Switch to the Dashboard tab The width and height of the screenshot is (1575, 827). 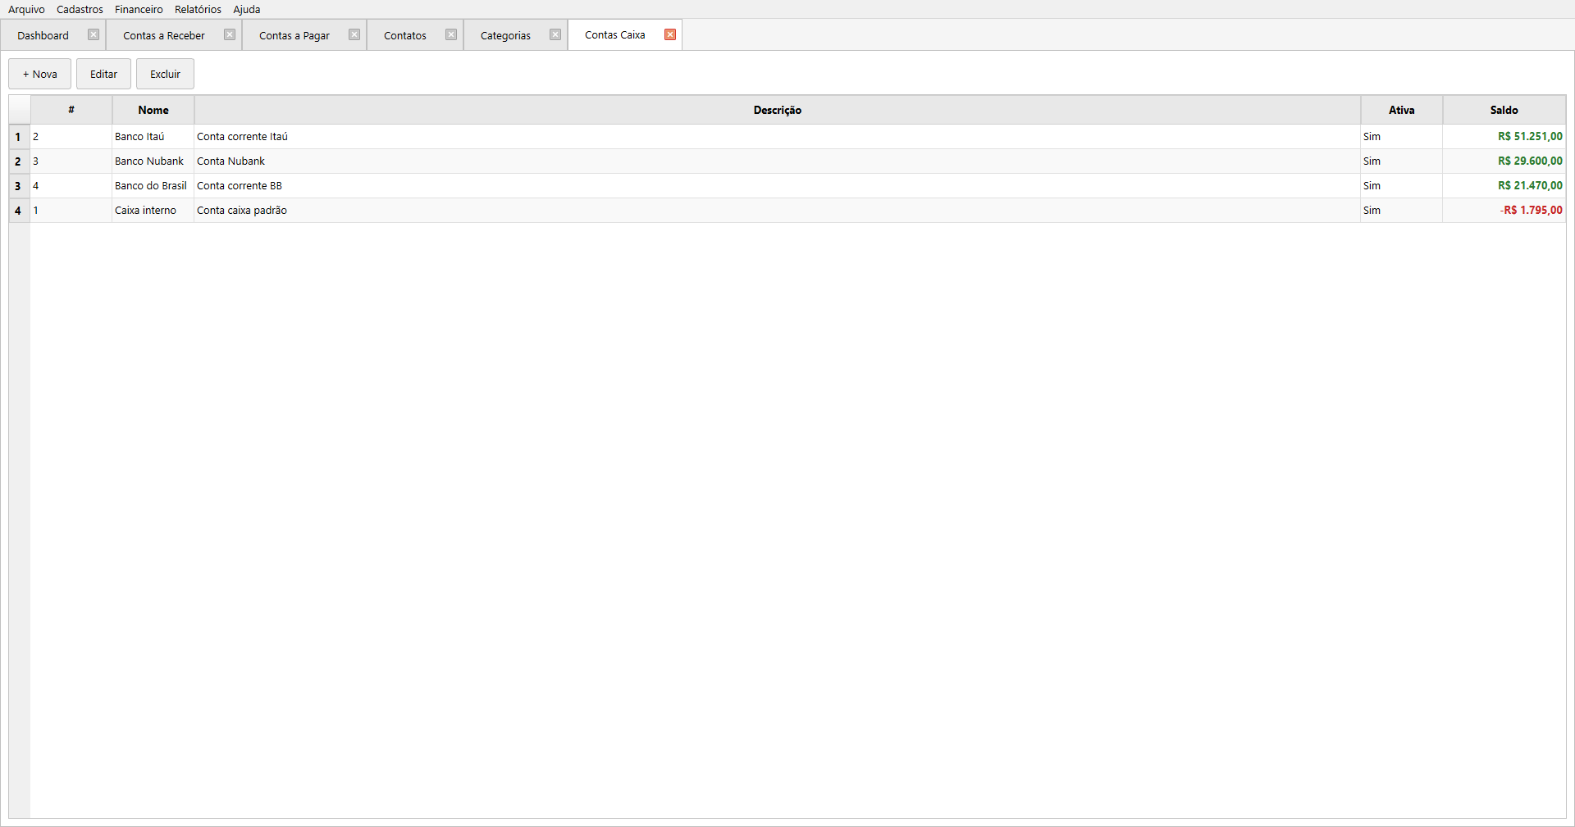(x=43, y=35)
